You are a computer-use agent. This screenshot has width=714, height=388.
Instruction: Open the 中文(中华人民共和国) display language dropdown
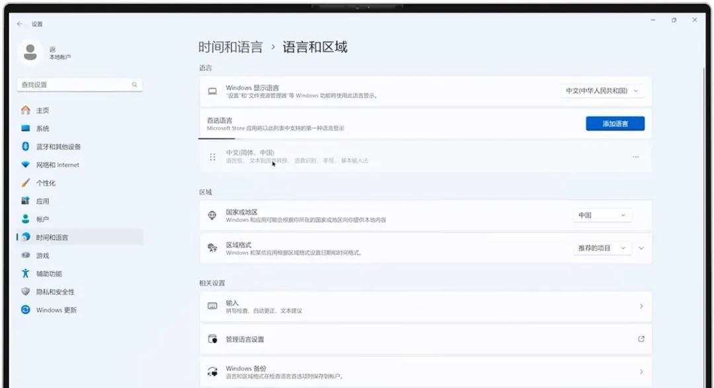pos(602,91)
